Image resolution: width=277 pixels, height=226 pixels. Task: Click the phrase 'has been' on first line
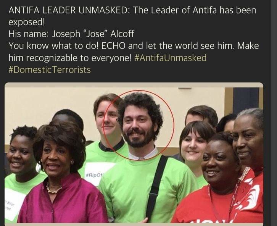(x=238, y=10)
